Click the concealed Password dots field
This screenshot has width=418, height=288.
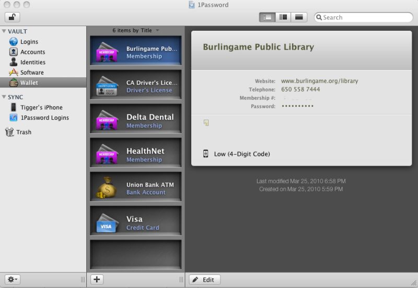click(x=297, y=106)
